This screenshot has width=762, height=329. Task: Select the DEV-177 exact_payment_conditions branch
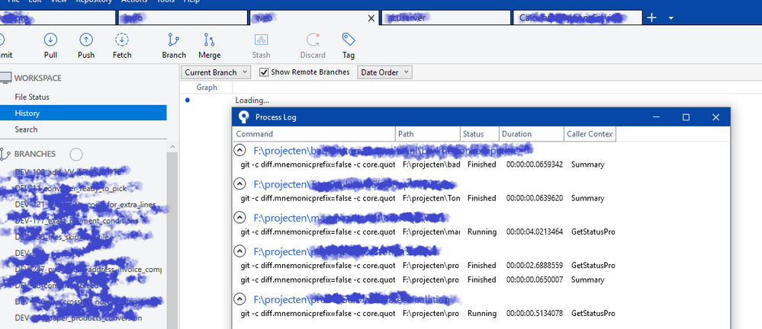(76, 221)
